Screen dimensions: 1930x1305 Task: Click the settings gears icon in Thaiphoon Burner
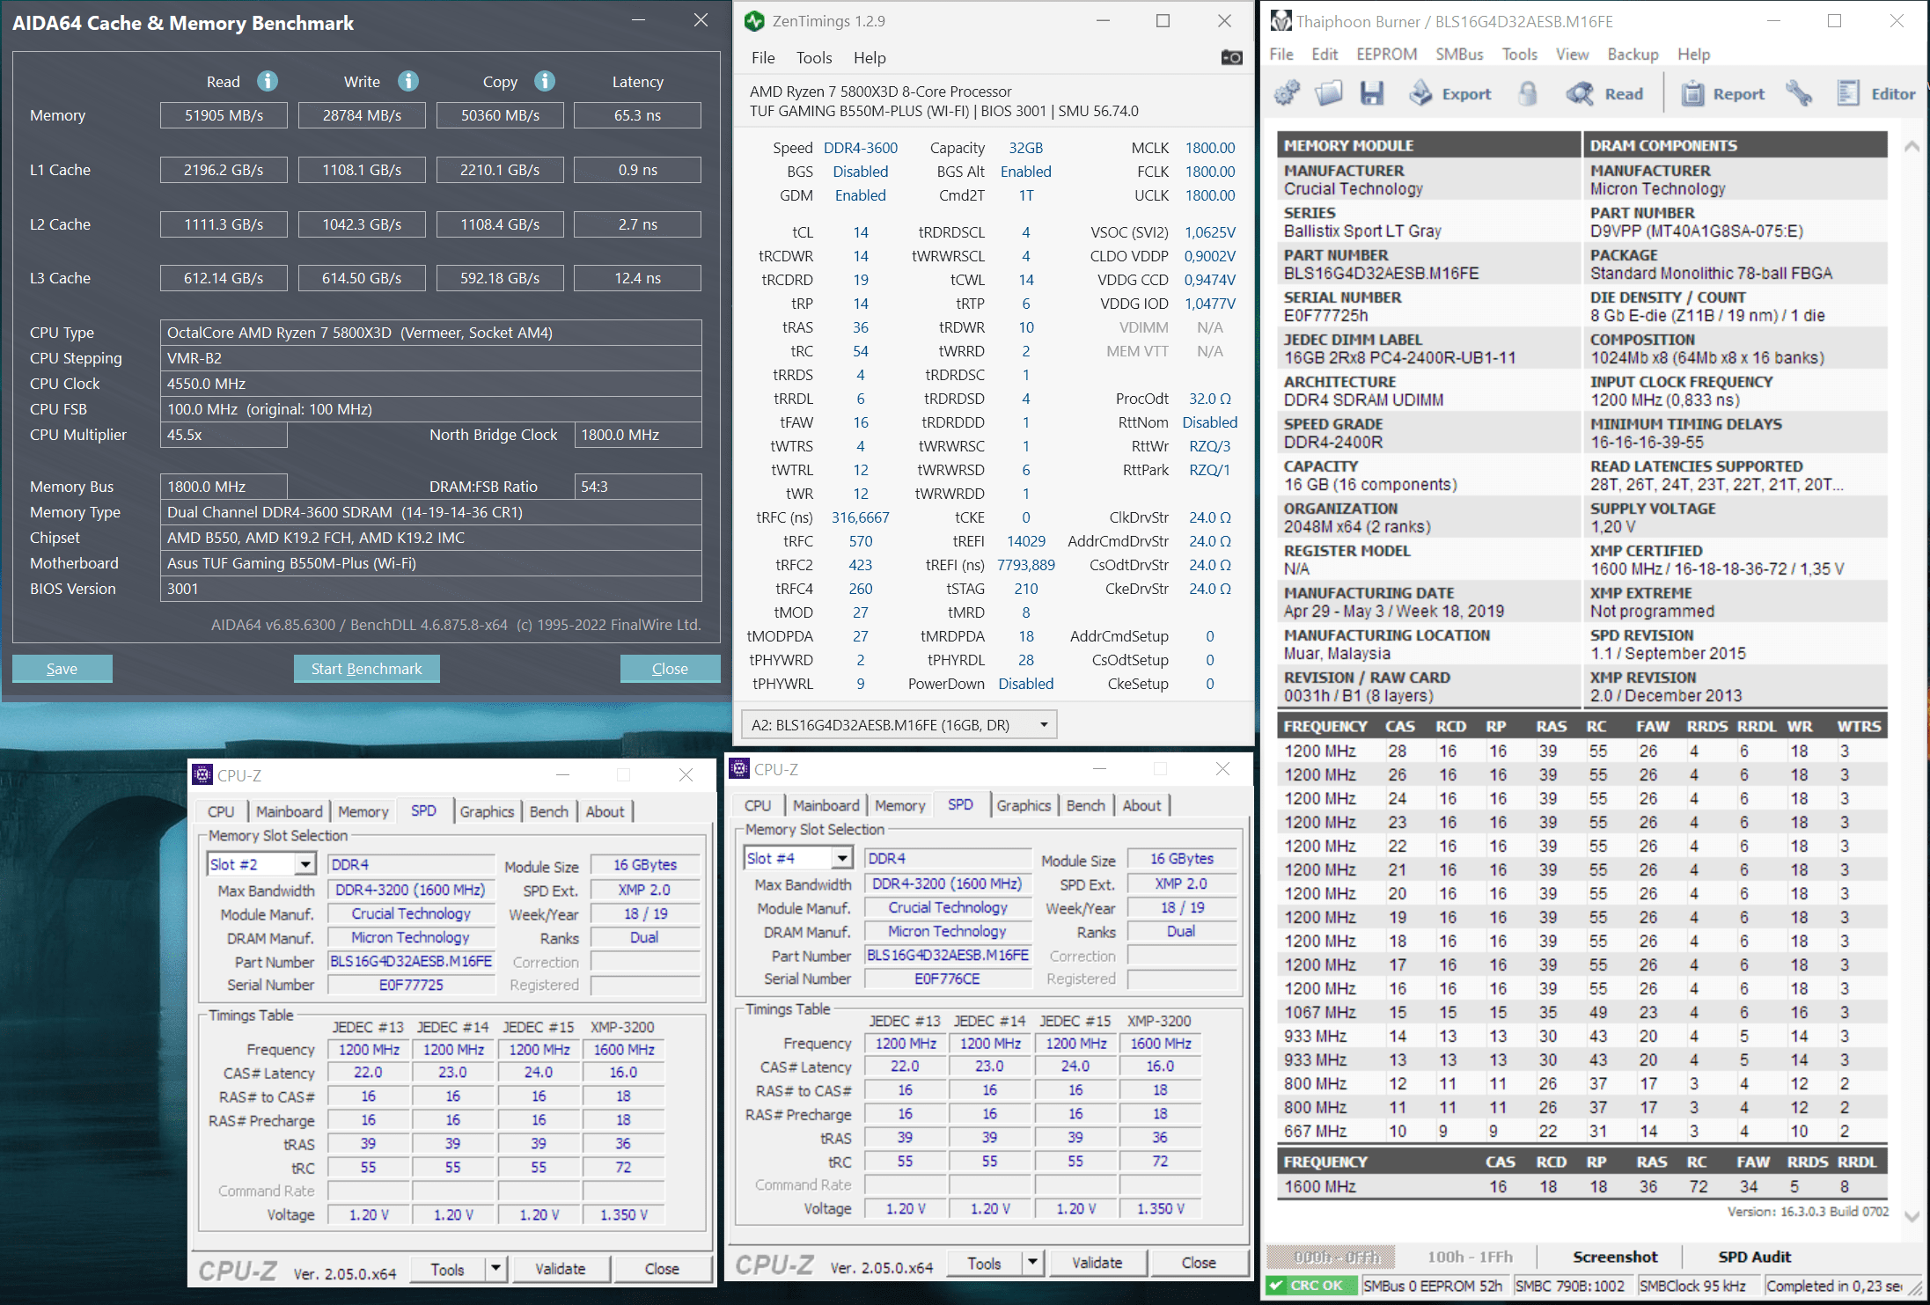pyautogui.click(x=1287, y=93)
